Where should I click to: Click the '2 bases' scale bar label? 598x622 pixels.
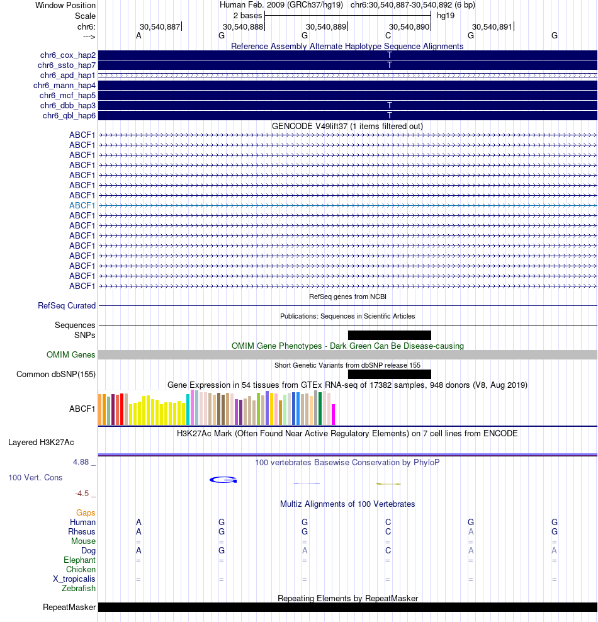tap(247, 16)
